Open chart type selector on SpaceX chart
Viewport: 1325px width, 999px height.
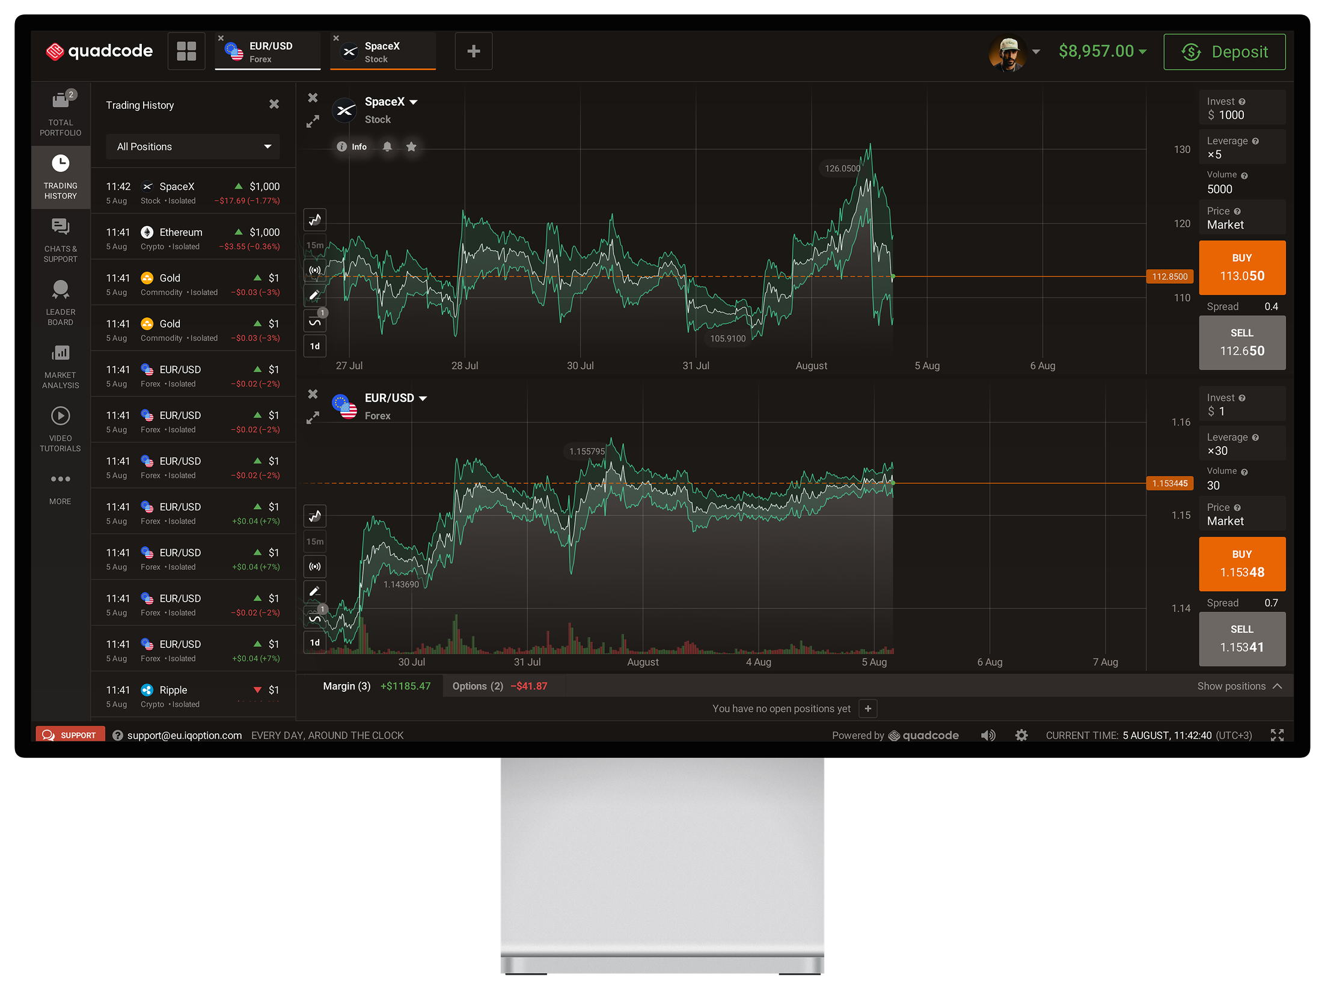tap(315, 220)
